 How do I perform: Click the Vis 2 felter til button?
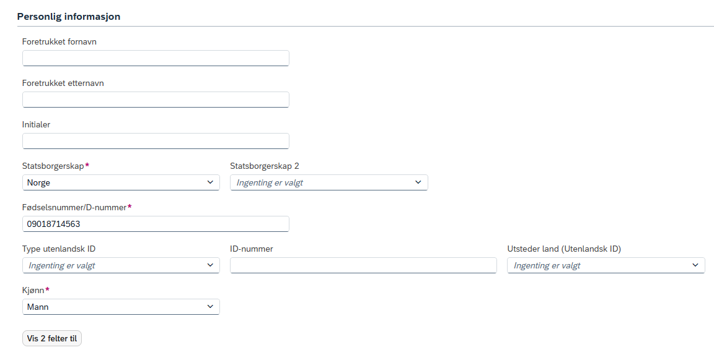(52, 338)
